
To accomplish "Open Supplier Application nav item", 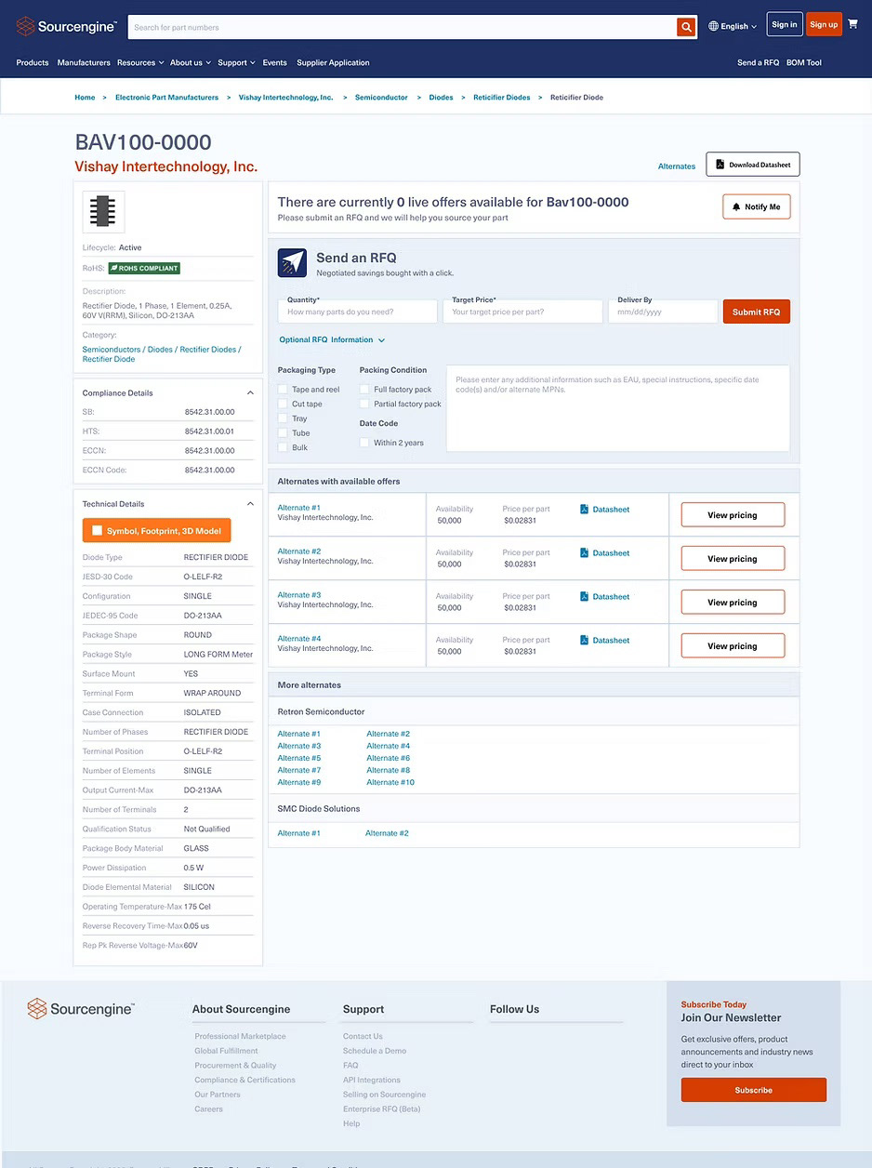I will [333, 62].
